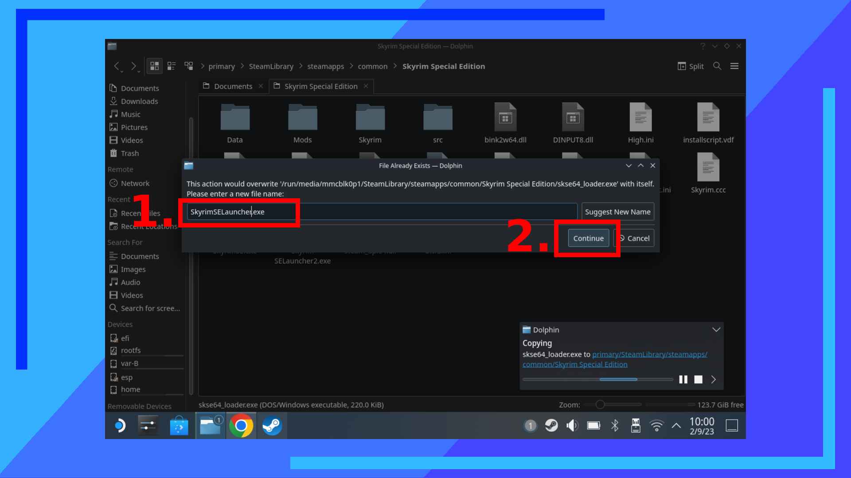The image size is (851, 478).
Task: Stop the copying job
Action: (698, 379)
